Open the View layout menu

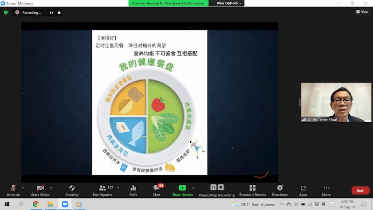coord(362,12)
